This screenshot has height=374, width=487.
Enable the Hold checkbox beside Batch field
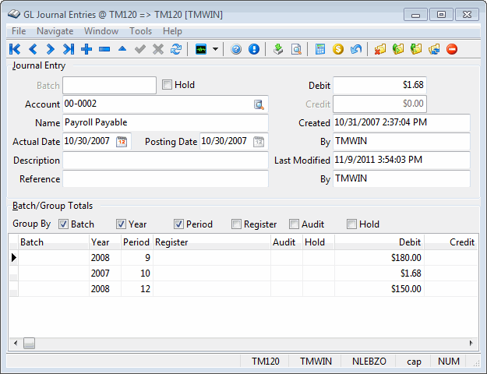tap(167, 85)
